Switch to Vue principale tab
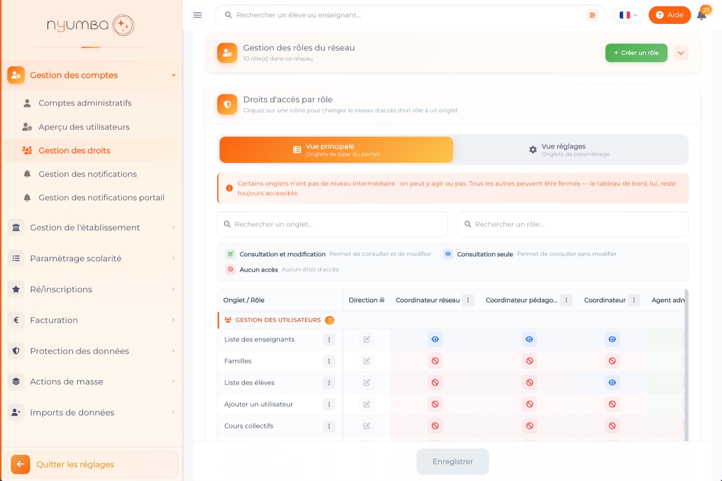722x481 pixels. pyautogui.click(x=336, y=150)
